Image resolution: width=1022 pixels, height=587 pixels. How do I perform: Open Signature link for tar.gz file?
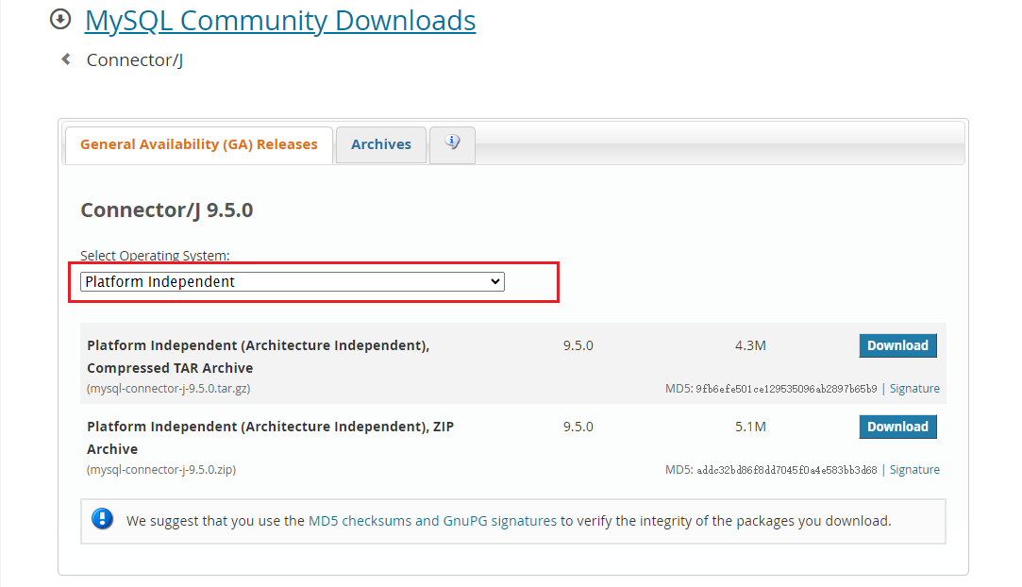(x=914, y=388)
